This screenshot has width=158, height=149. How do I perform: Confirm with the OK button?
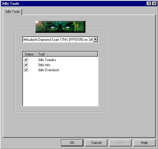tap(72, 143)
